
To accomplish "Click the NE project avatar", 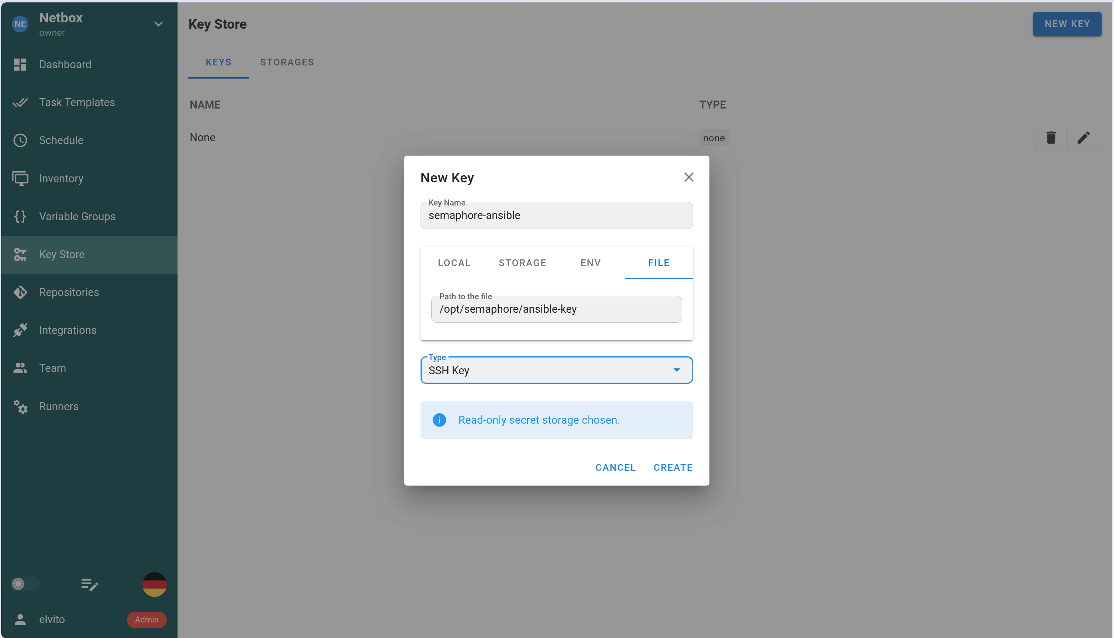I will (x=20, y=24).
